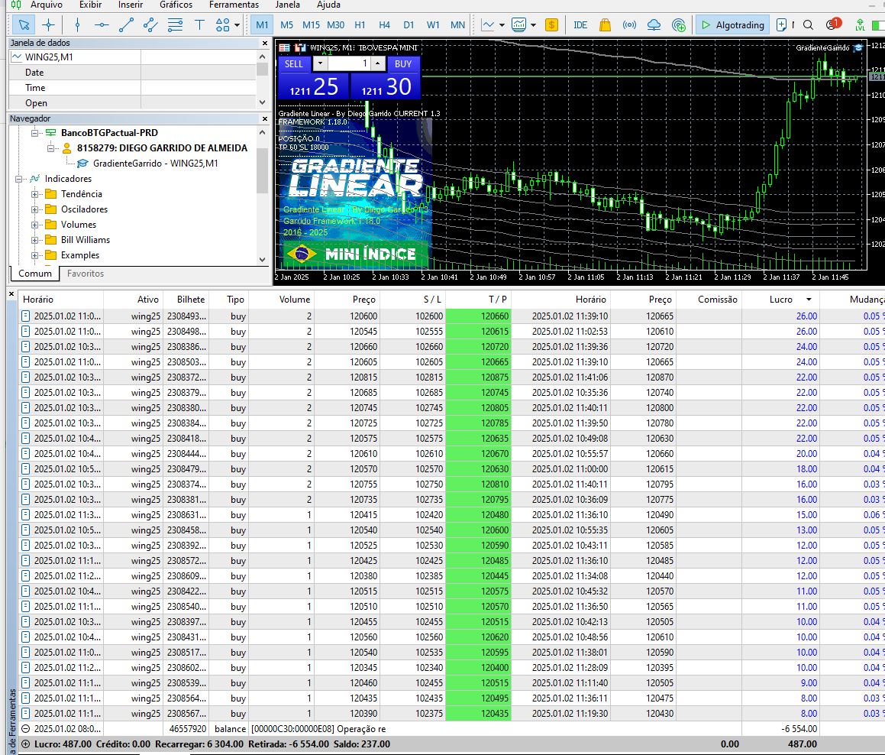Choose the text label tool
Screen dimensions: 885x755
pyautogui.click(x=199, y=24)
